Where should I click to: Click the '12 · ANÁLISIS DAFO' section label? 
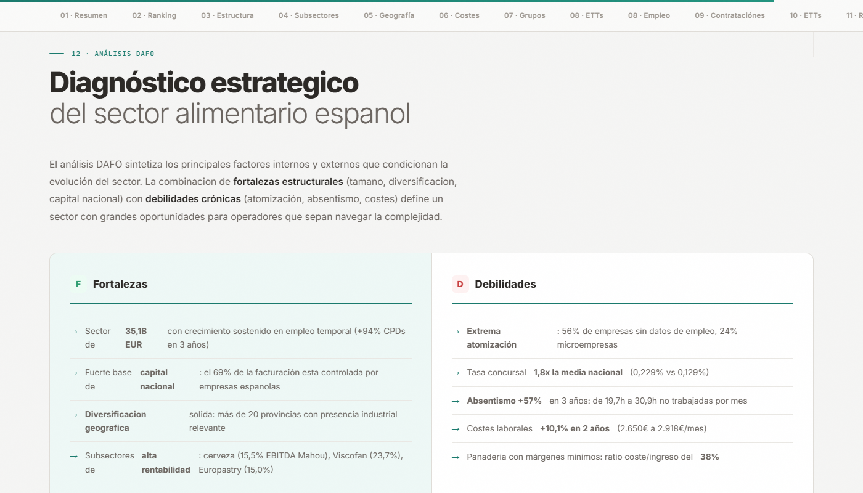pyautogui.click(x=113, y=54)
